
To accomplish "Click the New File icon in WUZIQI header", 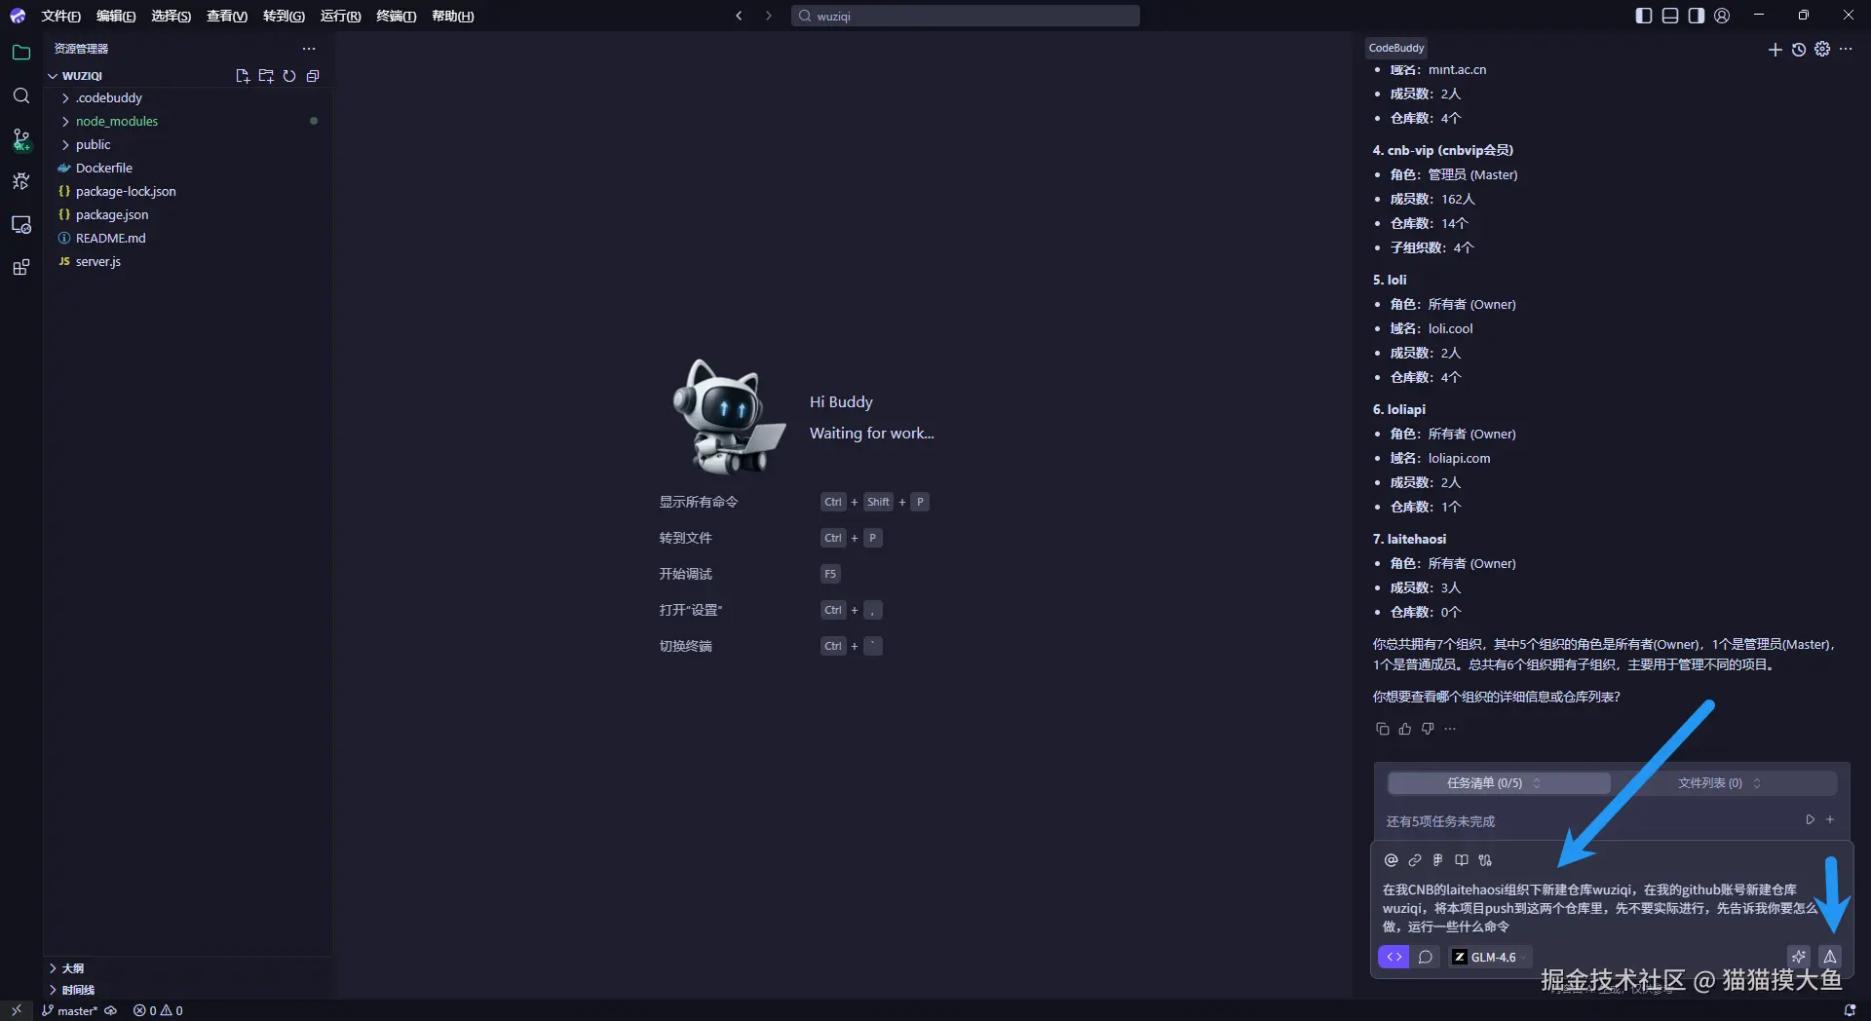I will 243,76.
